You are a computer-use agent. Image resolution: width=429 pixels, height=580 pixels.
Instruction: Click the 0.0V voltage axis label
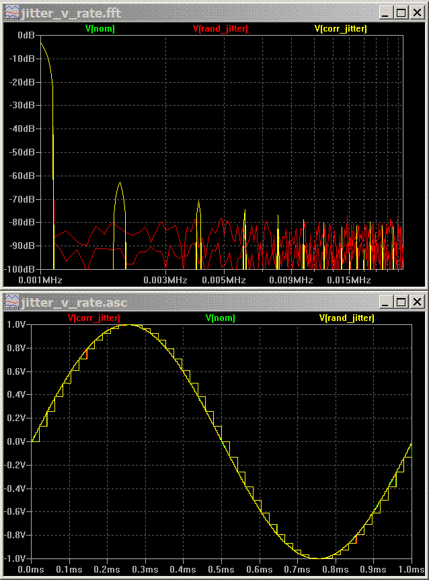pos(16,441)
